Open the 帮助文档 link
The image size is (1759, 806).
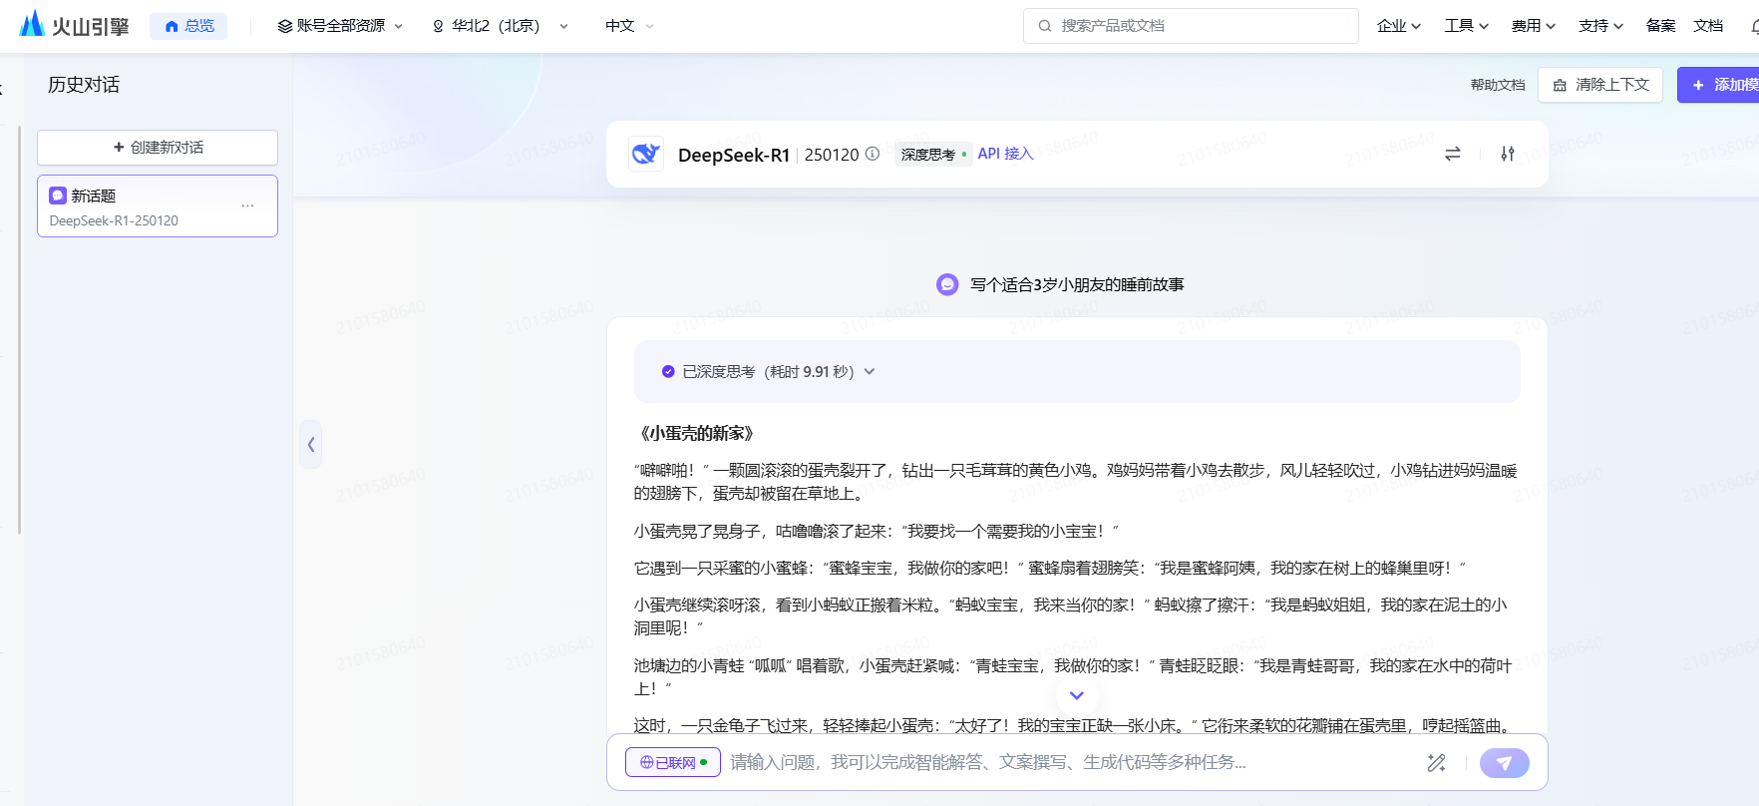coord(1497,85)
